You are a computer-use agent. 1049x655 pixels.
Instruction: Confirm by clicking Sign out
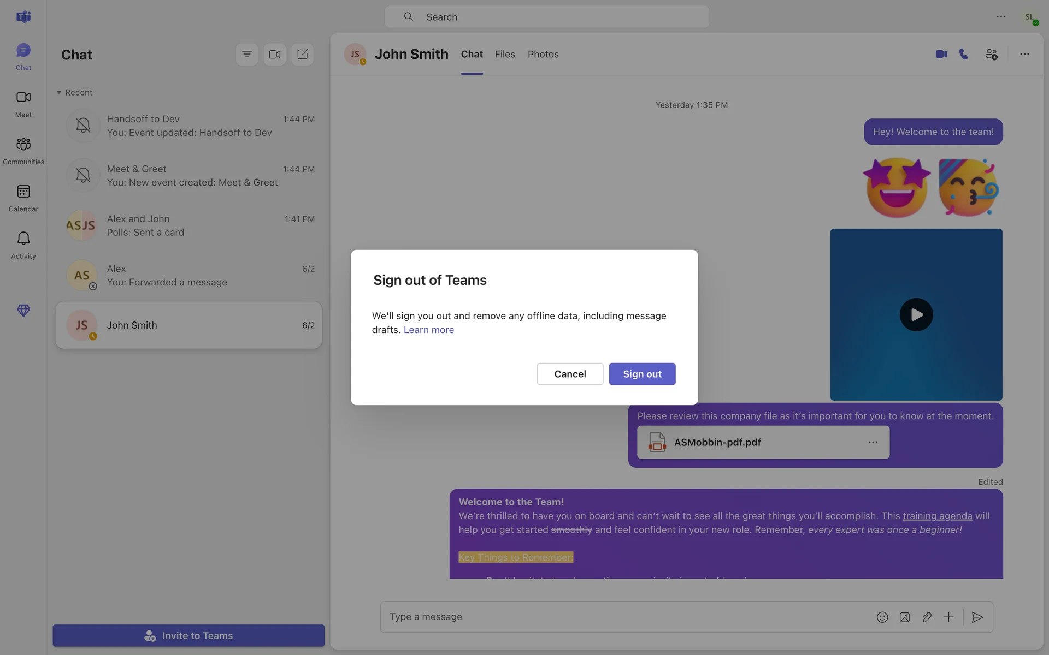[x=642, y=374]
